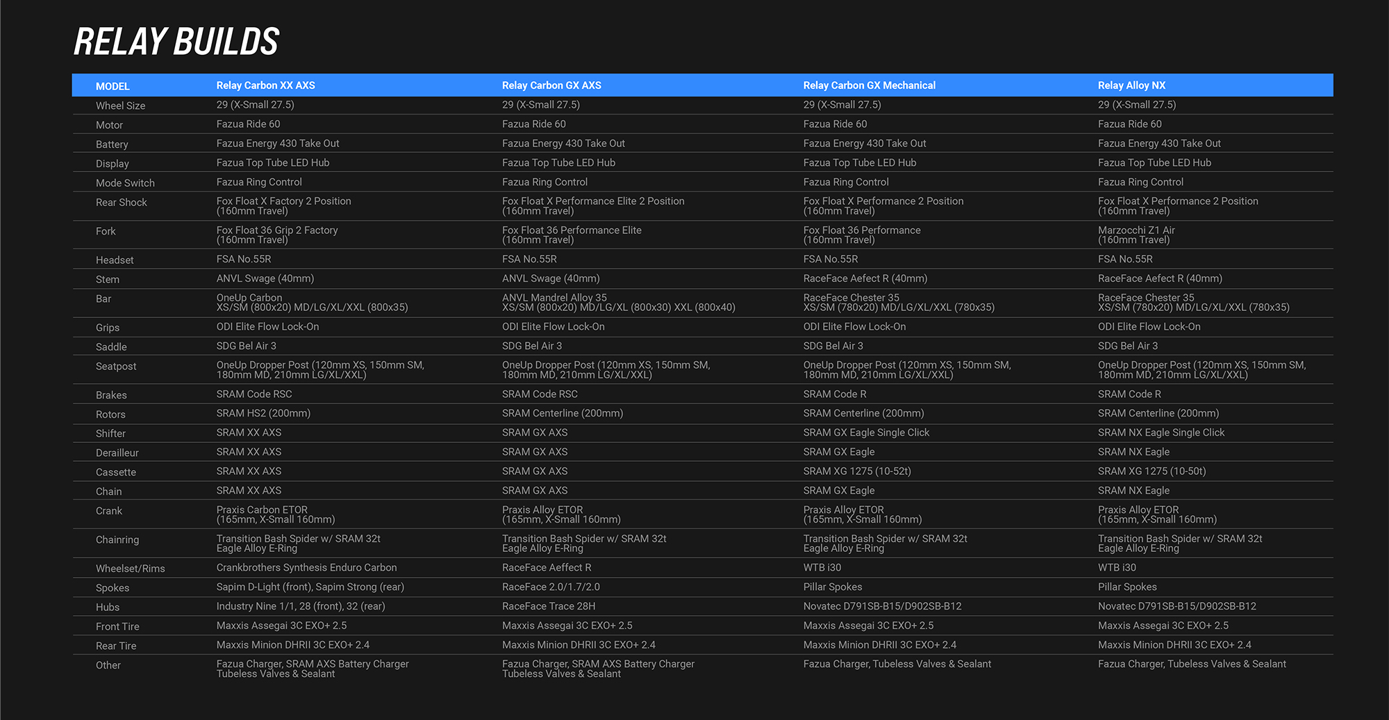Select the Headset row label
Image resolution: width=1389 pixels, height=720 pixels.
click(115, 260)
